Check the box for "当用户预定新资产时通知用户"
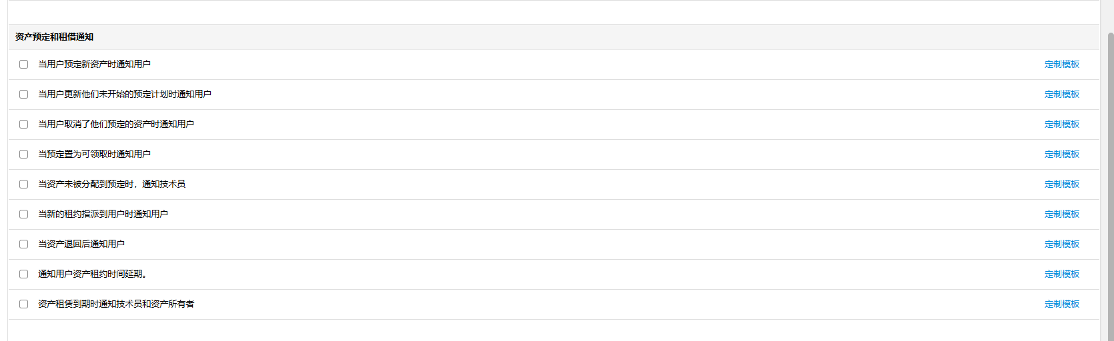Viewport: 1114px width, 341px height. [x=24, y=65]
